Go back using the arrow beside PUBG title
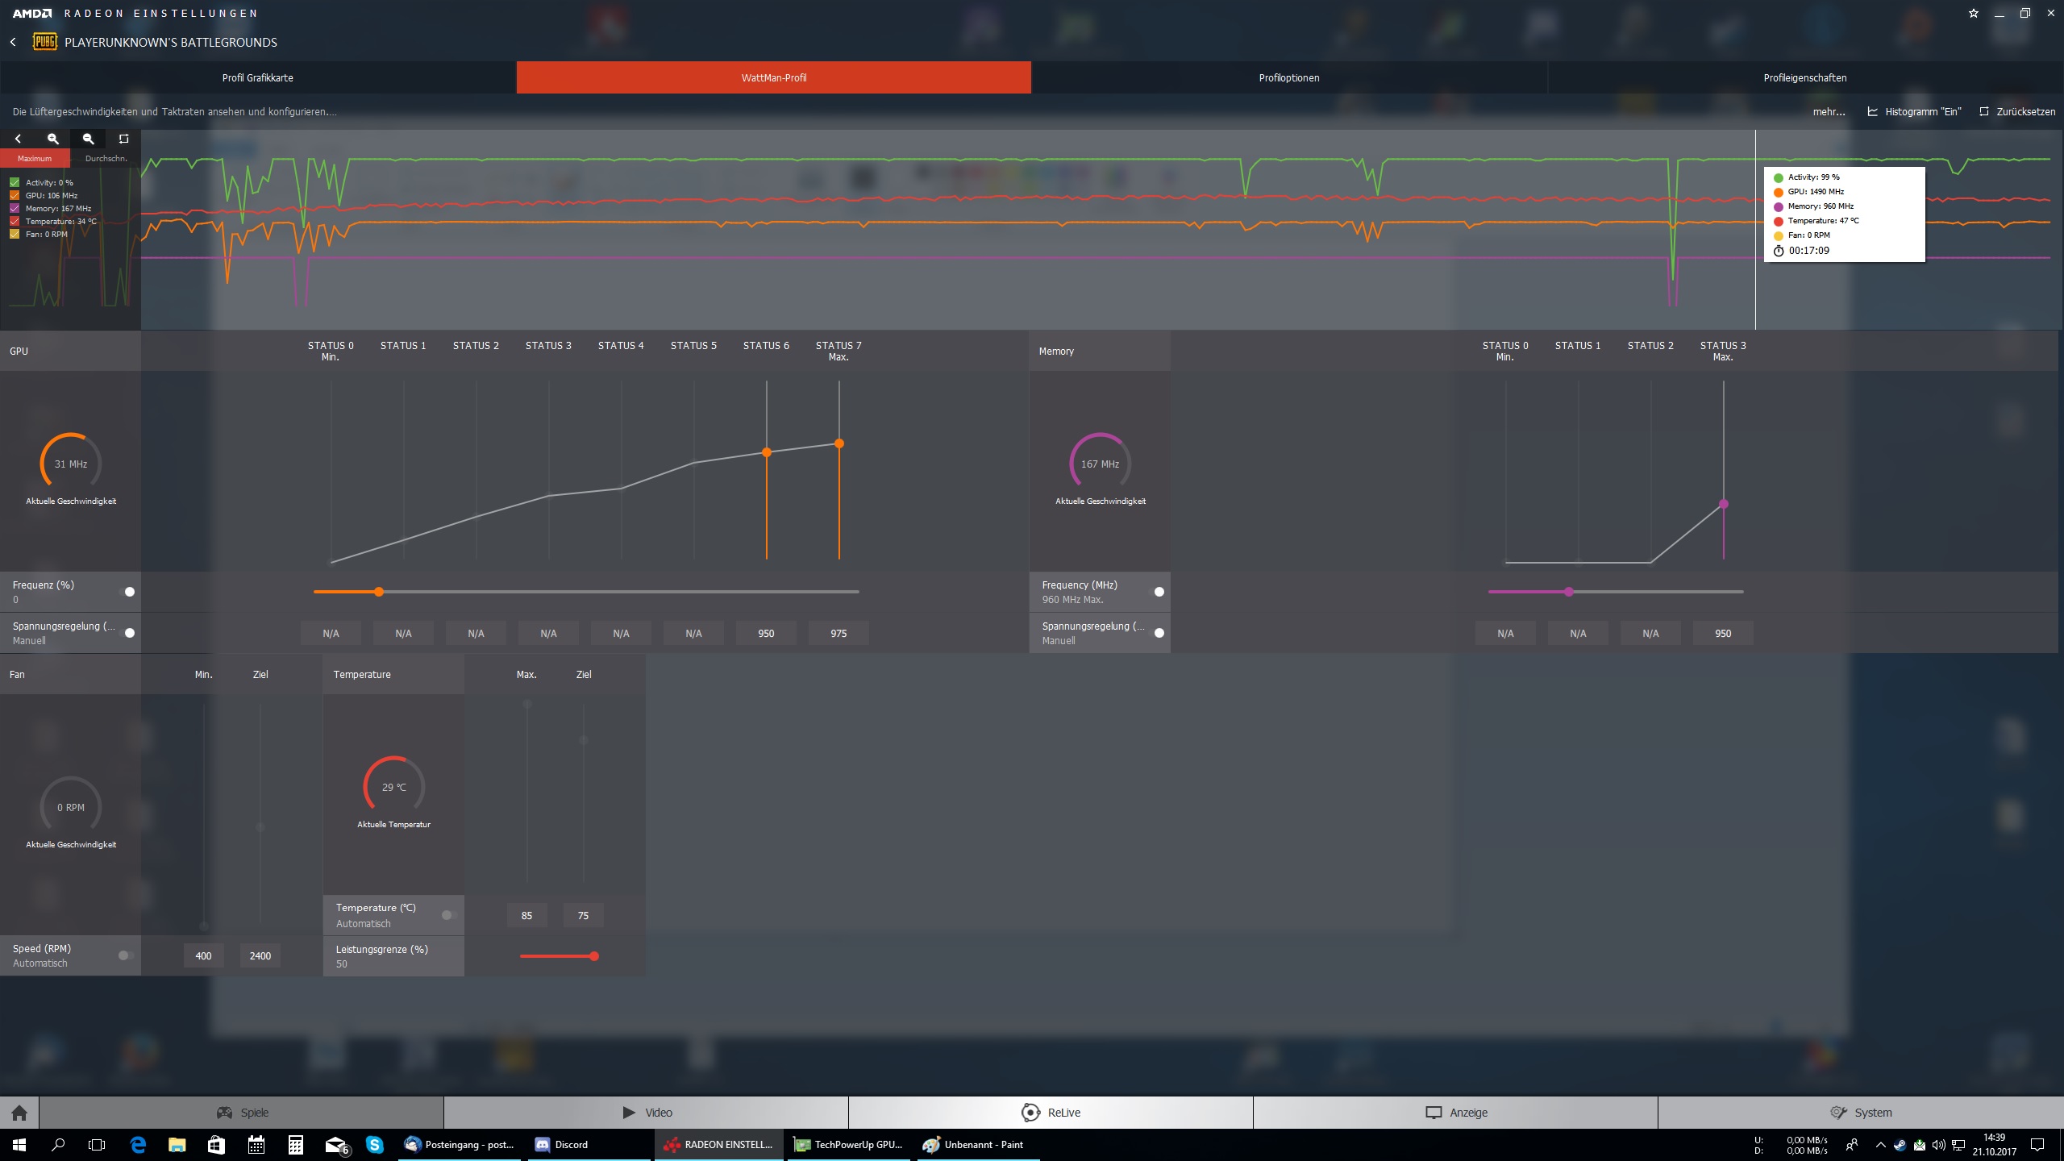 13,42
